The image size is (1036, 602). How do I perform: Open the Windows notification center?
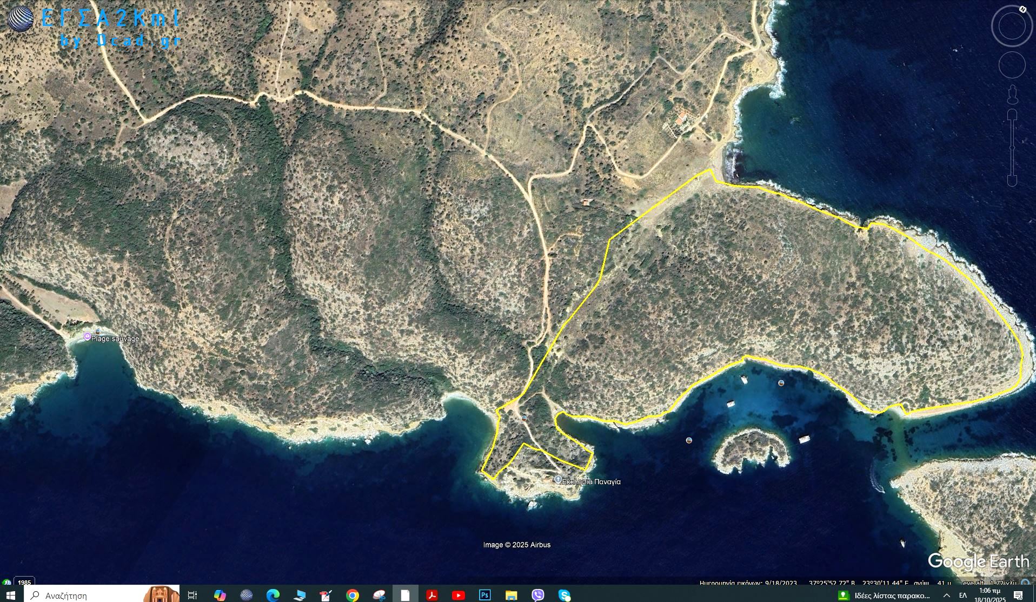point(1018,595)
